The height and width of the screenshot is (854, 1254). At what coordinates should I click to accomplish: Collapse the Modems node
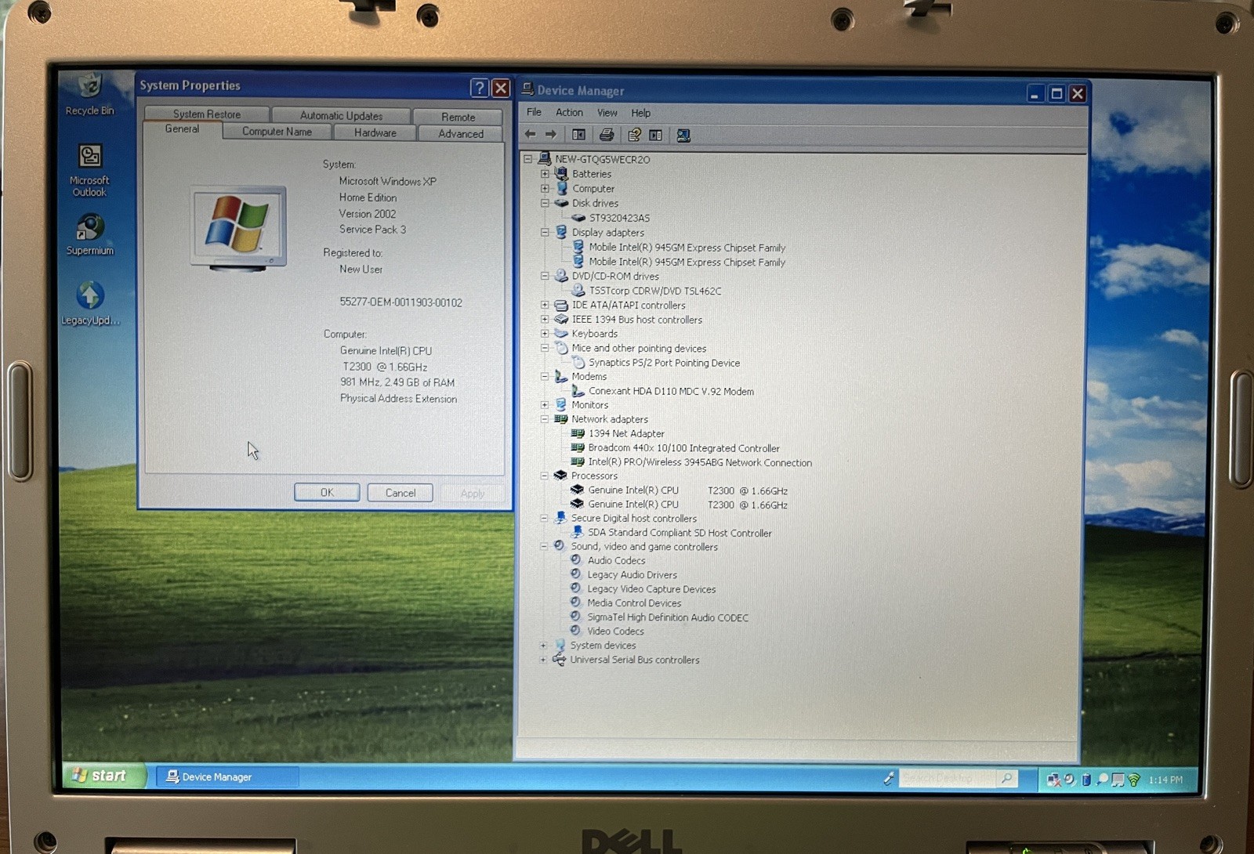(x=545, y=377)
